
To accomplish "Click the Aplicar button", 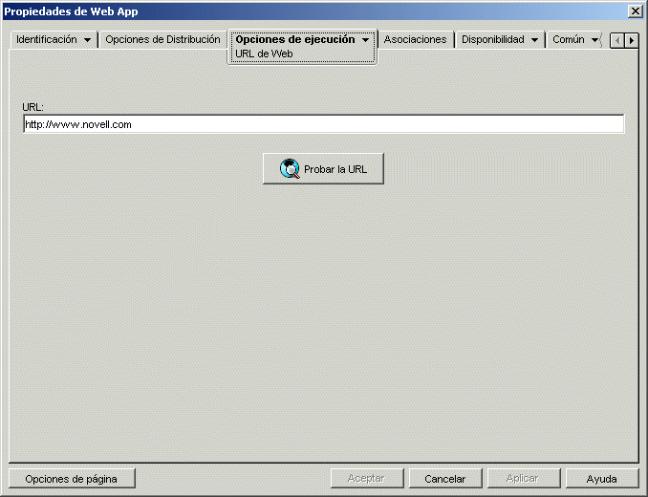I will click(524, 479).
